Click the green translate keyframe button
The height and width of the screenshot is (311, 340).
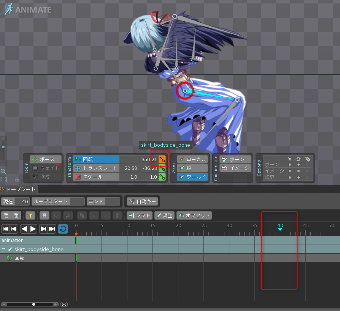[x=162, y=168]
